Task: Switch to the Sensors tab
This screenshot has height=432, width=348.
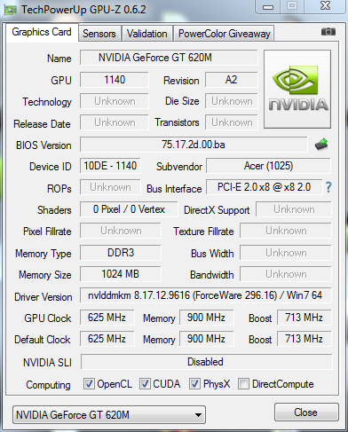Action: click(99, 34)
